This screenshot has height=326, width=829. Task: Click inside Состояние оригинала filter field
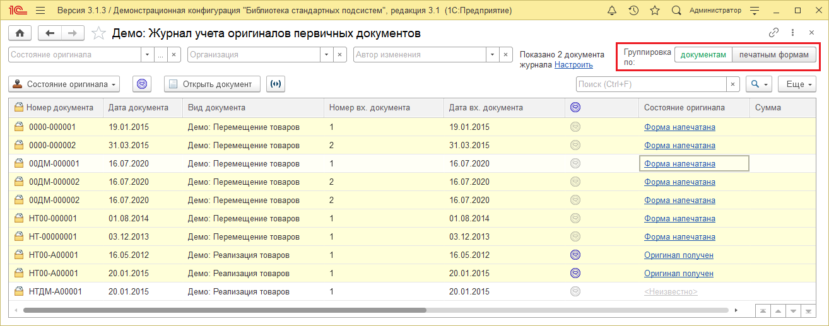[x=74, y=55]
